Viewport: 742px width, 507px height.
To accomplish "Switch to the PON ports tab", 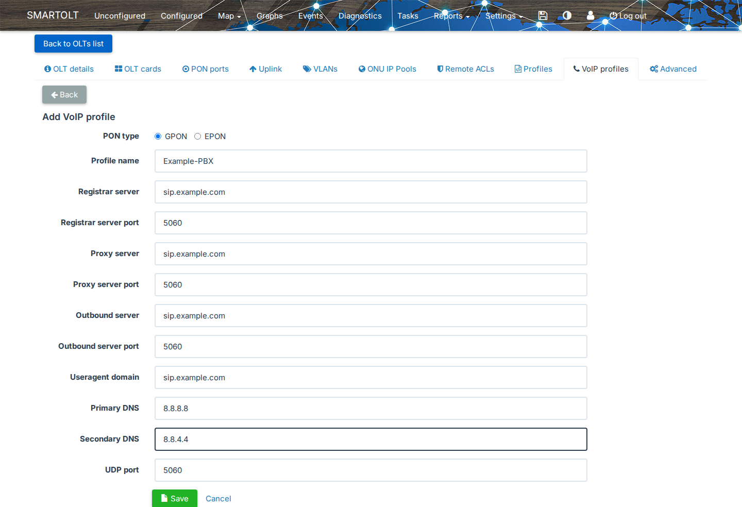I will [x=206, y=69].
